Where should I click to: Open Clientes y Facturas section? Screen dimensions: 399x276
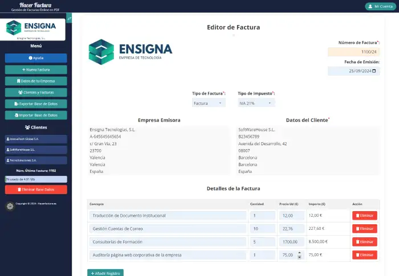tap(36, 93)
